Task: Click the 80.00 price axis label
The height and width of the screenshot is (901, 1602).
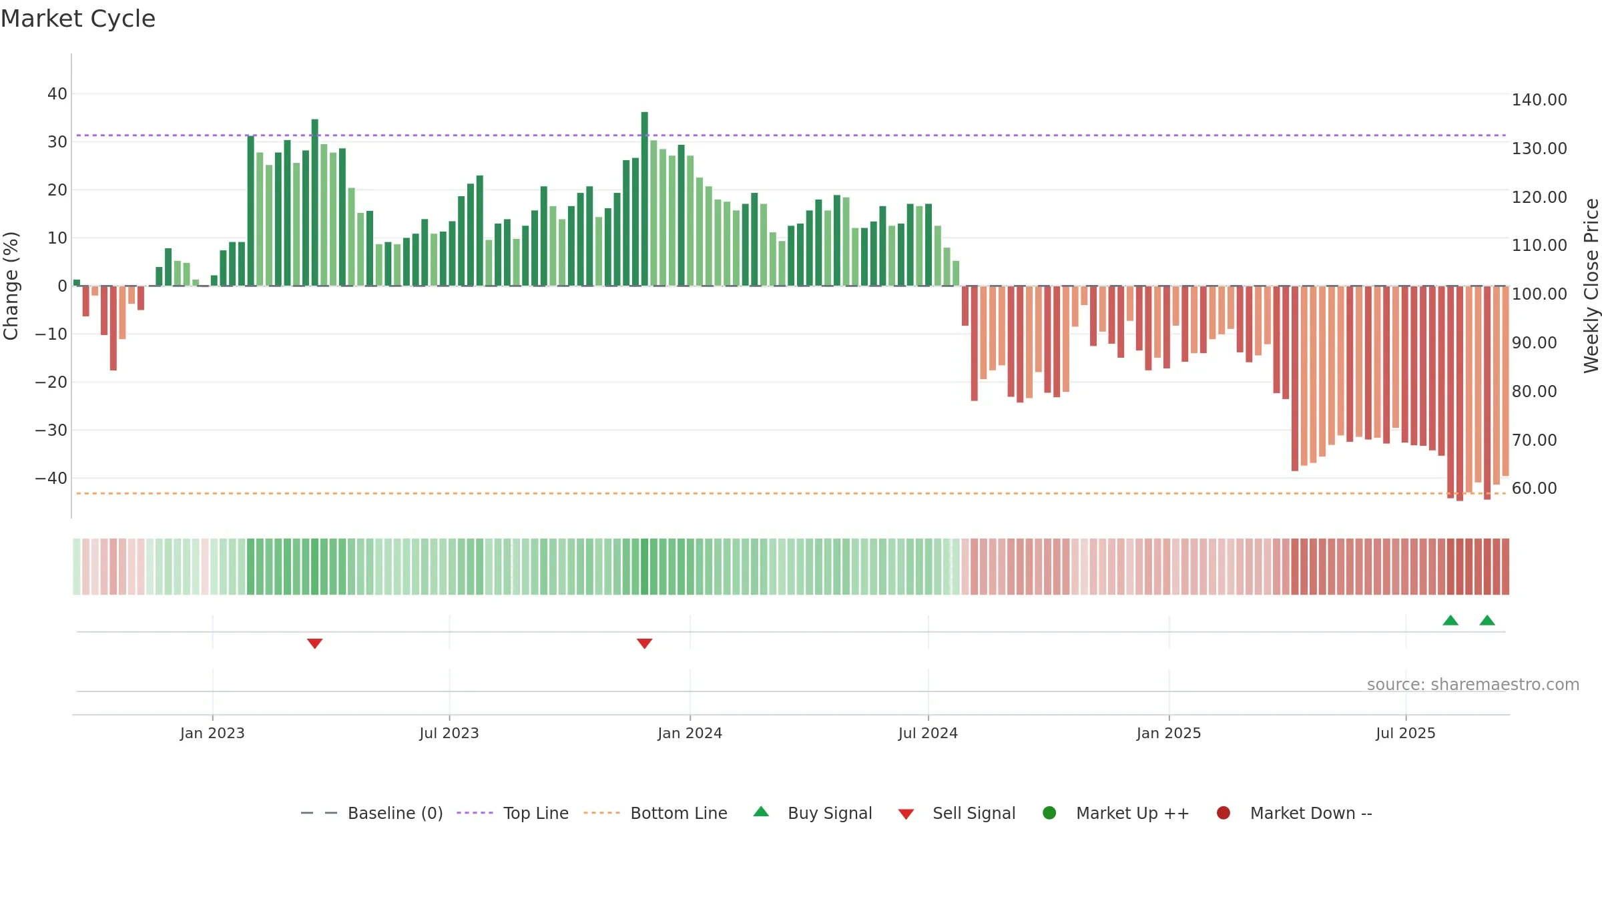Action: 1534,392
